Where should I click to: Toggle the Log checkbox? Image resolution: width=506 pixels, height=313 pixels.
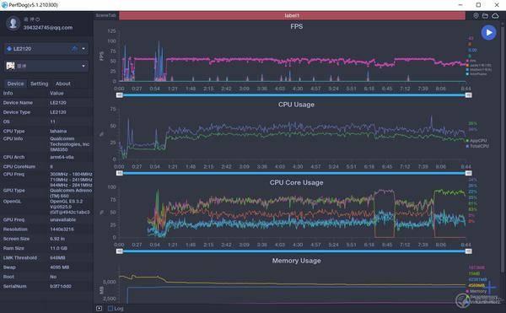[x=110, y=309]
